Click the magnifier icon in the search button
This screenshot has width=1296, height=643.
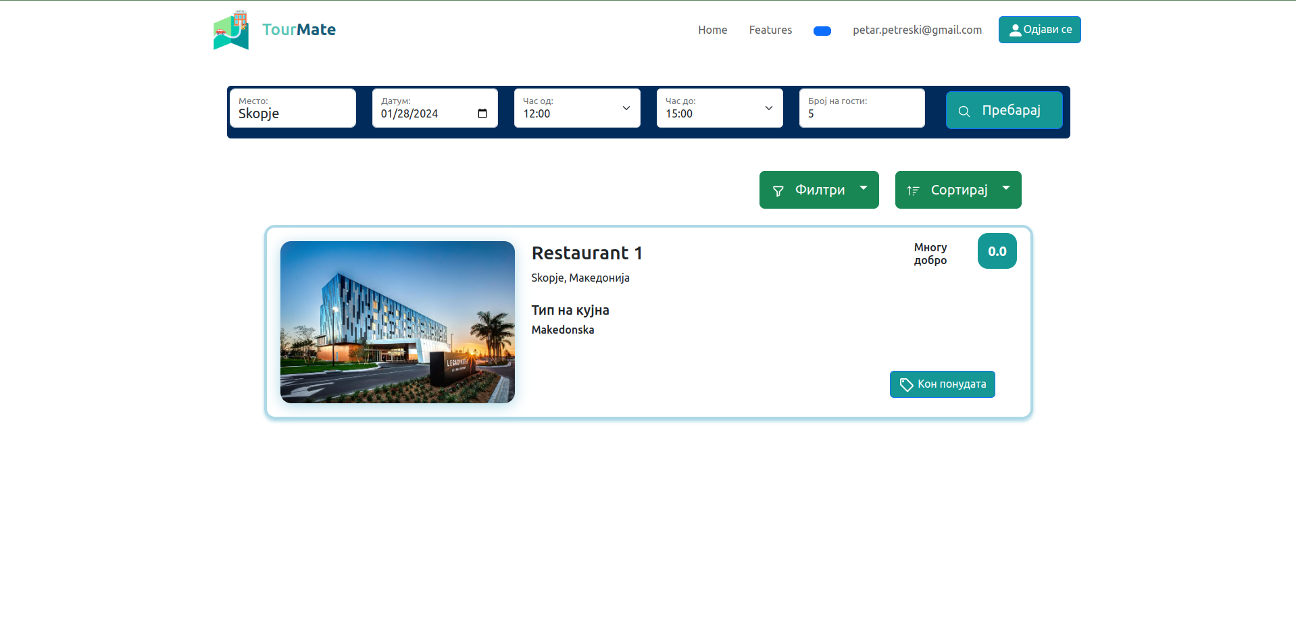coord(964,111)
